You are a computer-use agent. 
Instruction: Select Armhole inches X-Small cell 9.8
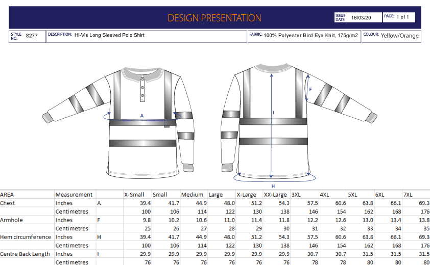click(147, 220)
